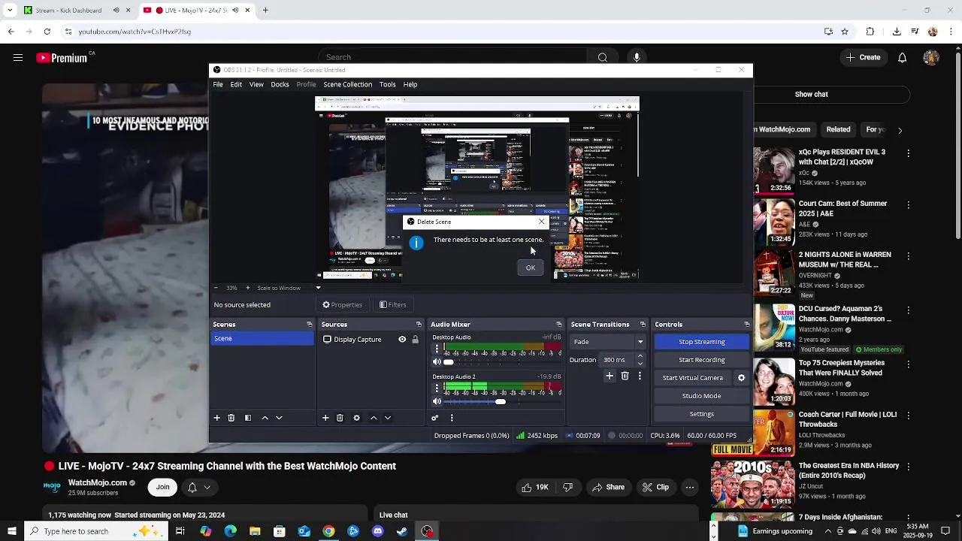962x541 pixels.
Task: Mute Desktop Audio 2 speaker icon
Action: 437,401
